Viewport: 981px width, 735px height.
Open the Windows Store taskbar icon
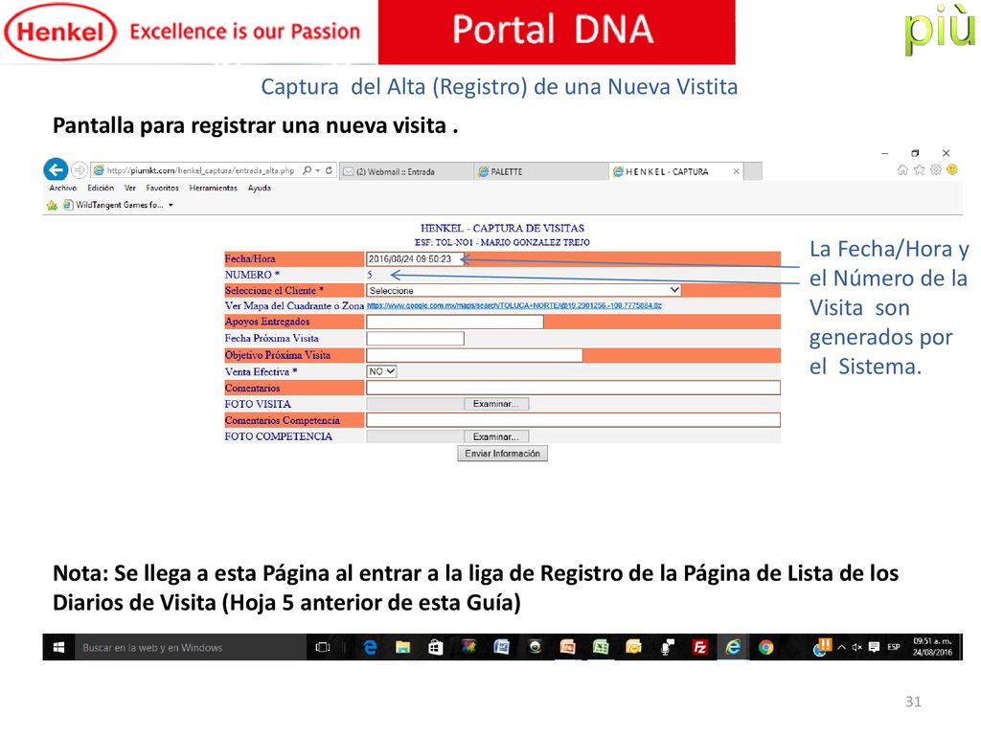point(436,648)
